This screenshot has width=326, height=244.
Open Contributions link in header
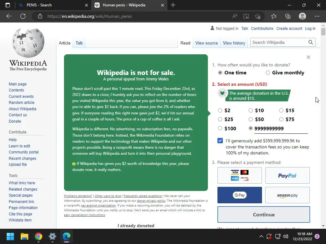click(x=262, y=28)
